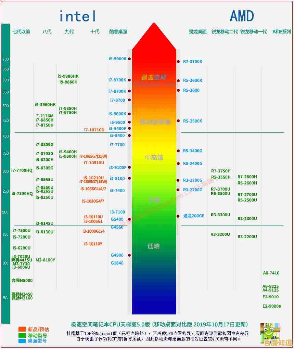294x349 pixels.
Task: Switch to the intel section heading
Action: pos(77,15)
